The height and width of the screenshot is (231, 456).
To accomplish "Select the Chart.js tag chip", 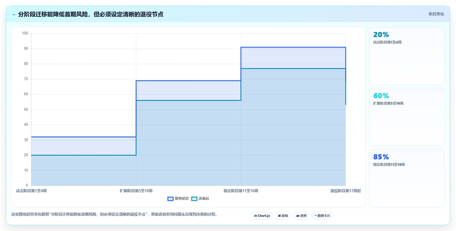I will pyautogui.click(x=262, y=216).
